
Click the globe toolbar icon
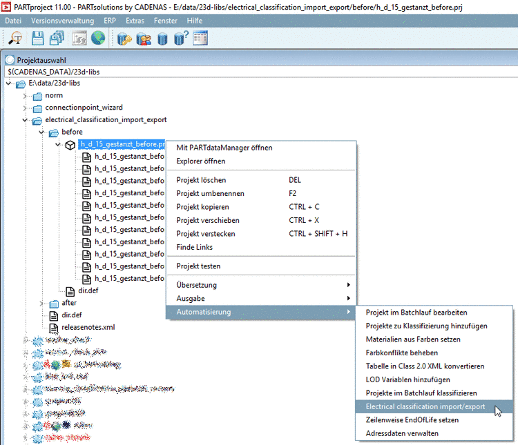click(98, 38)
